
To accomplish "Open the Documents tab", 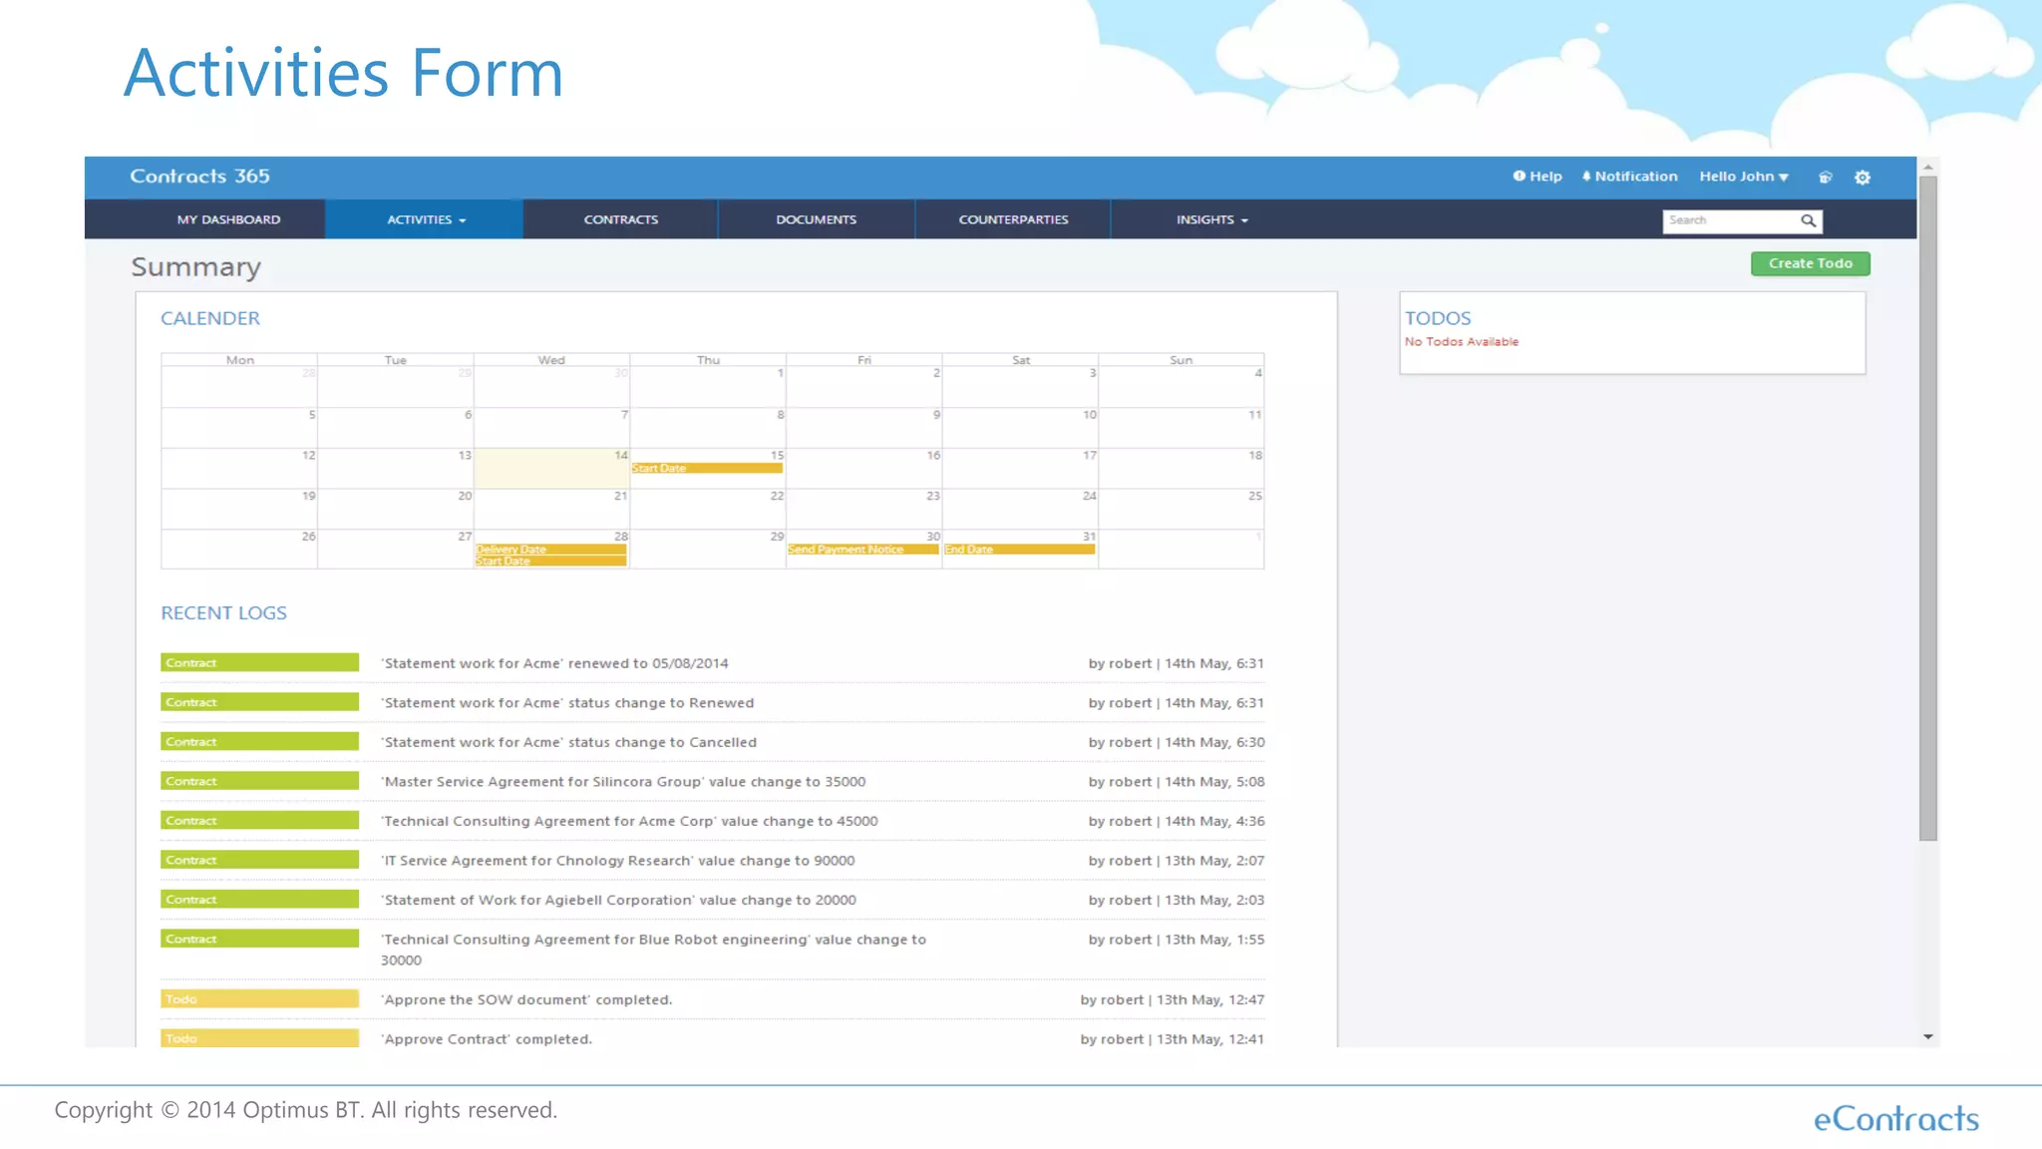I will [x=816, y=219].
